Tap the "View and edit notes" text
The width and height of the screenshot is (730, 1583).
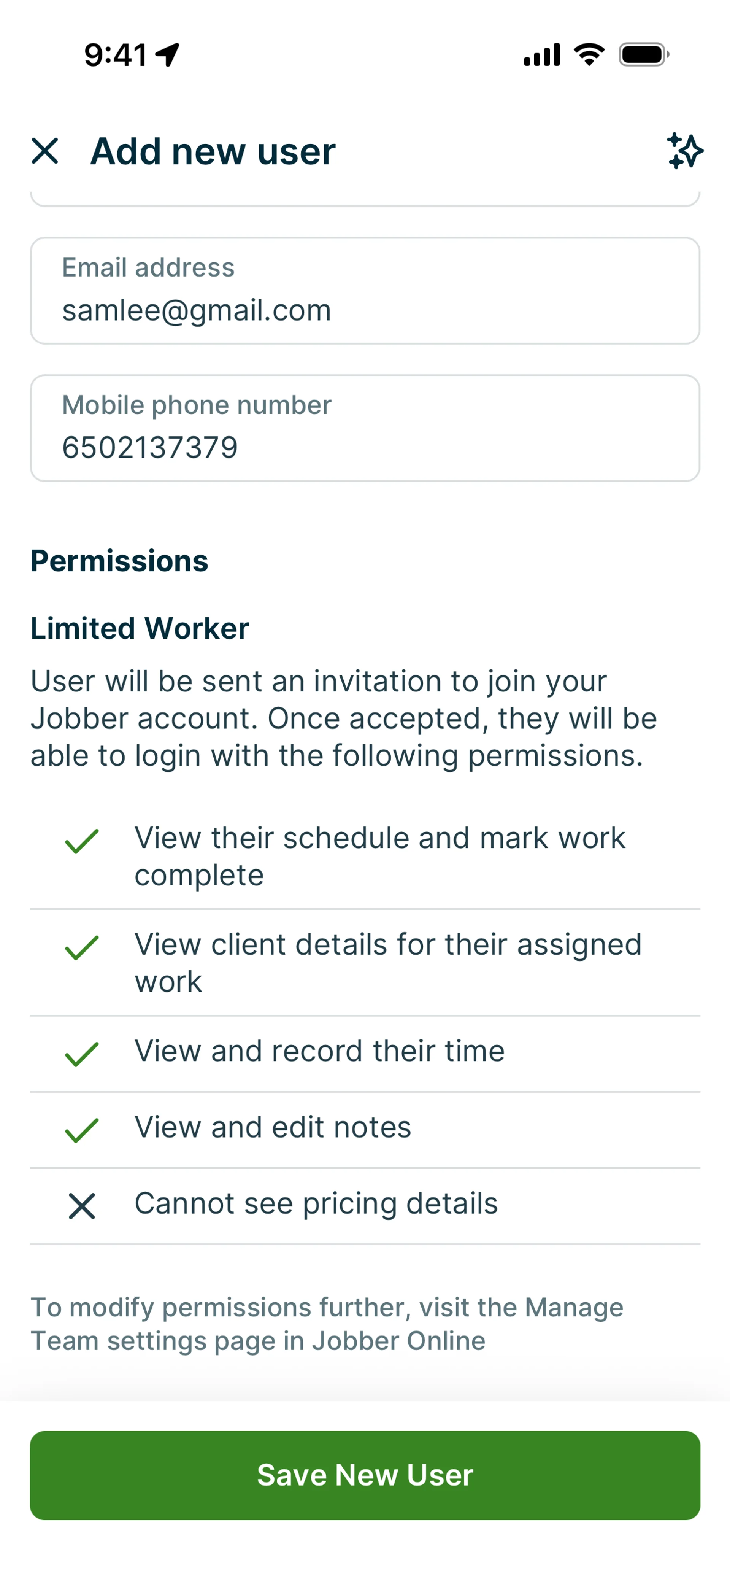pyautogui.click(x=273, y=1127)
